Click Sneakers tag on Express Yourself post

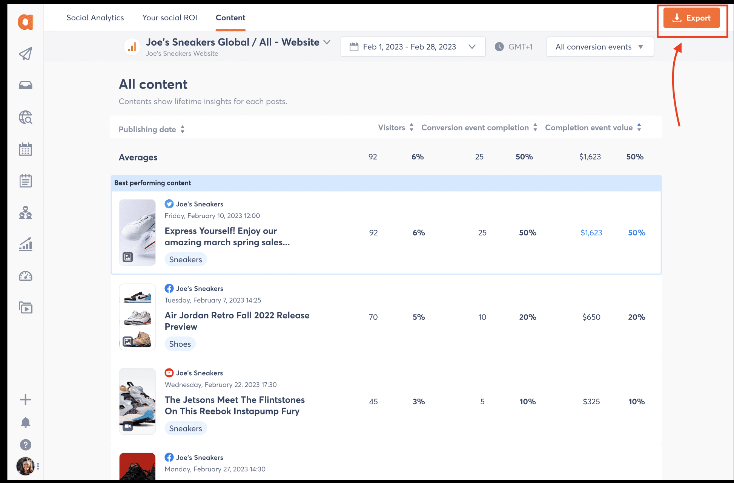[x=186, y=259]
